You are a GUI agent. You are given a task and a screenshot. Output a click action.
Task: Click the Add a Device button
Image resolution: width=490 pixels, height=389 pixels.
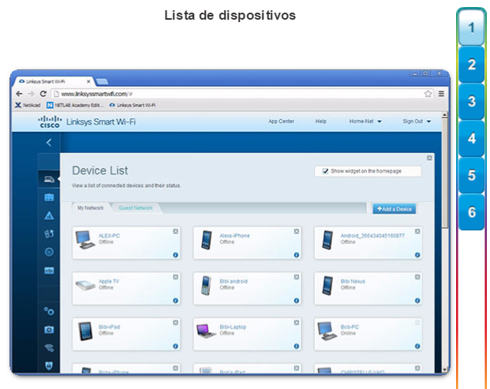point(394,209)
